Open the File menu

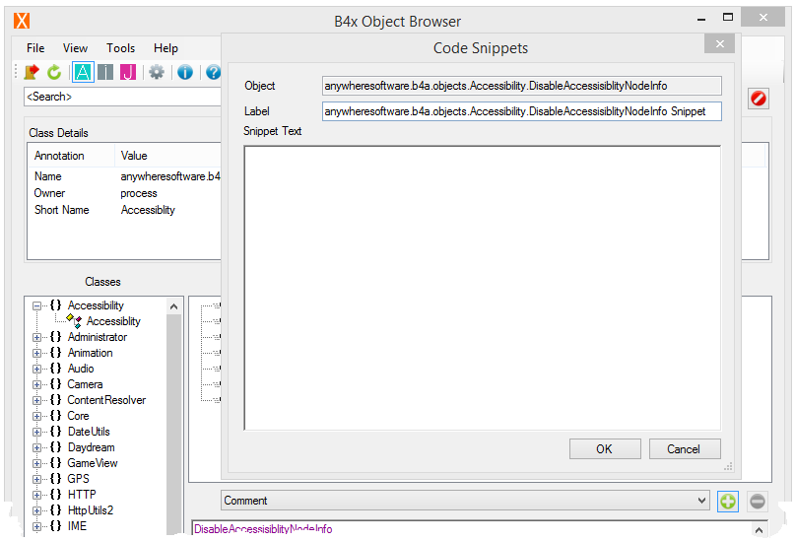pos(35,48)
